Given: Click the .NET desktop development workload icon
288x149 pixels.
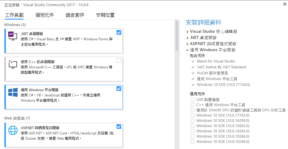Looking at the screenshot, I should click(13, 36).
